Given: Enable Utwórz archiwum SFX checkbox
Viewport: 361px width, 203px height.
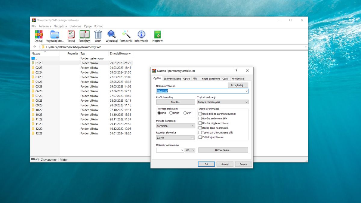Looking at the screenshot, I should click(x=200, y=118).
